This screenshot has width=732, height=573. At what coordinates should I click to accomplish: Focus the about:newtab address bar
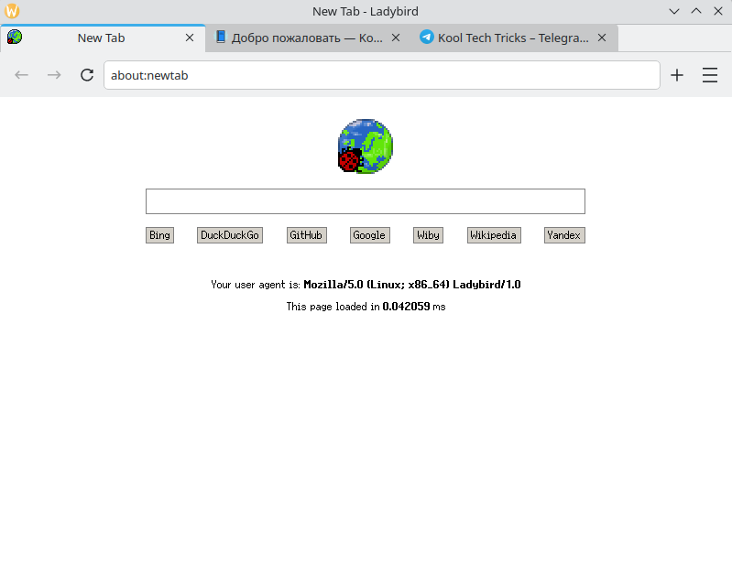[x=381, y=75]
